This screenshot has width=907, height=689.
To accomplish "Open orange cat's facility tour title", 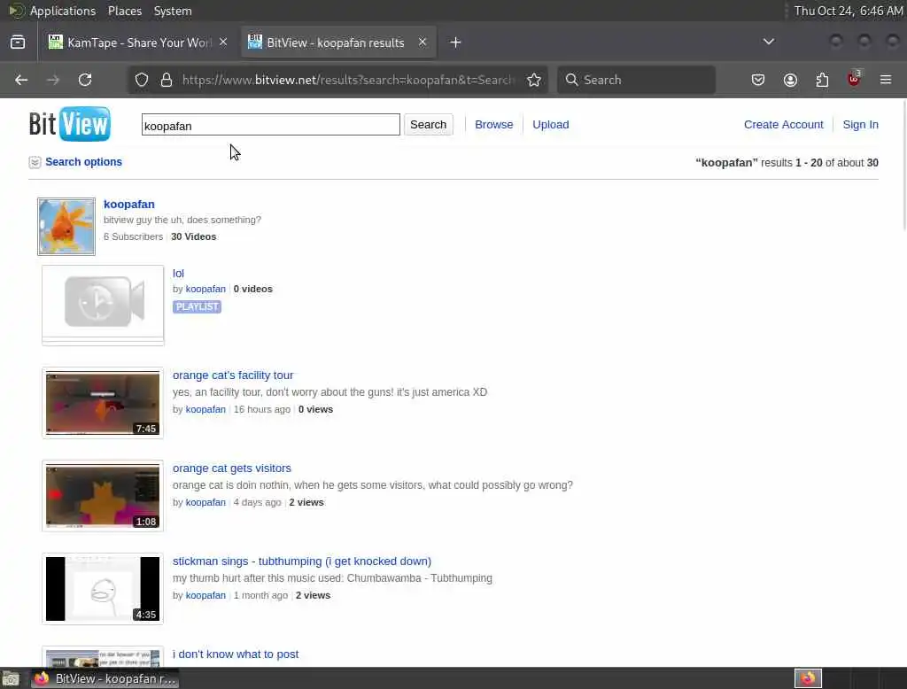I will point(233,375).
